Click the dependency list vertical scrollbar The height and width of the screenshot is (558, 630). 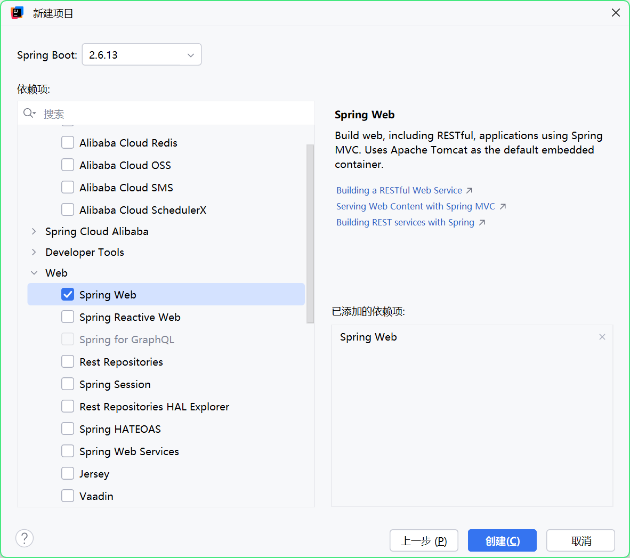[x=310, y=233]
